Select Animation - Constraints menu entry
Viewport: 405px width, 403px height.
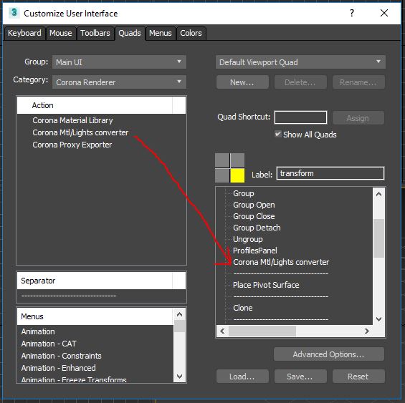tap(61, 356)
